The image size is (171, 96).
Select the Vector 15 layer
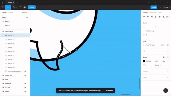click(x=15, y=39)
